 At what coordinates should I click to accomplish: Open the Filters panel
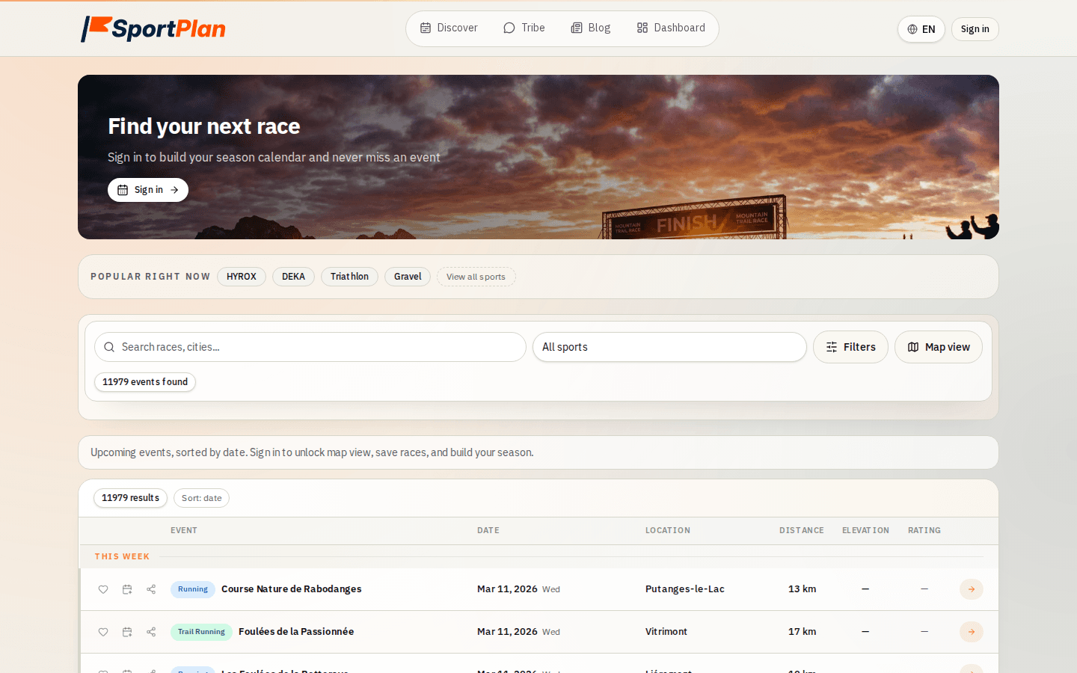tap(850, 347)
